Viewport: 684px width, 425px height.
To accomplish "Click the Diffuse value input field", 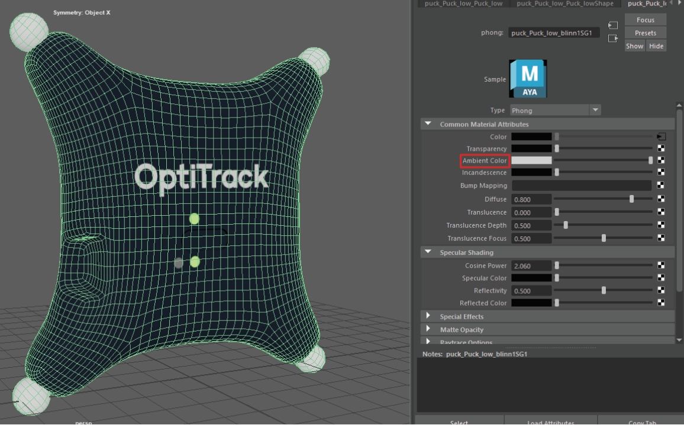I will click(x=531, y=200).
